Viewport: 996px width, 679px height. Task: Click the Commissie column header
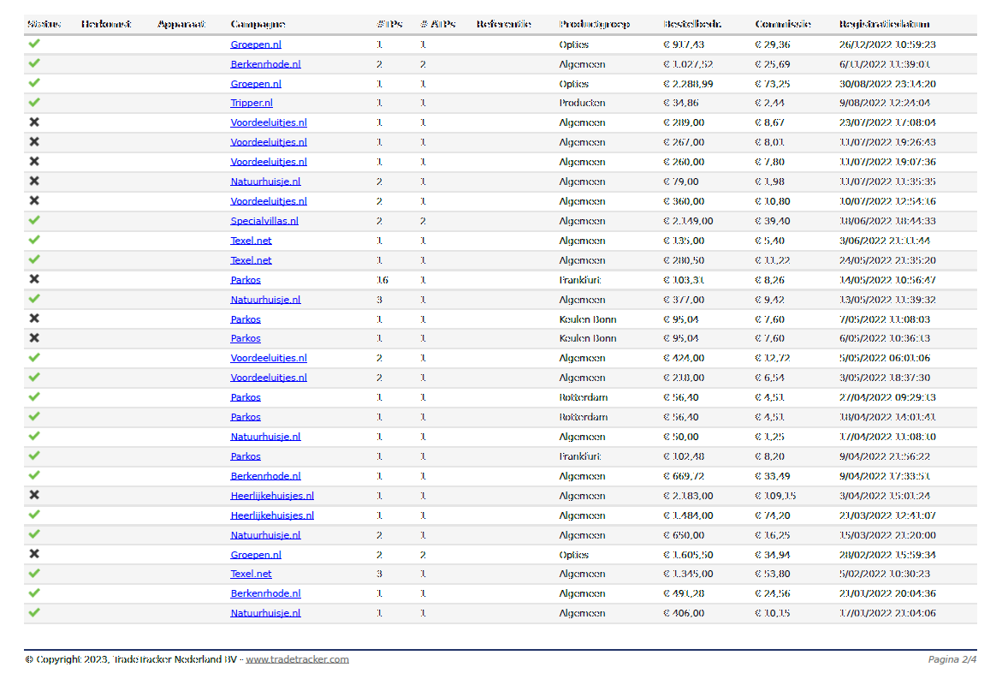[783, 24]
